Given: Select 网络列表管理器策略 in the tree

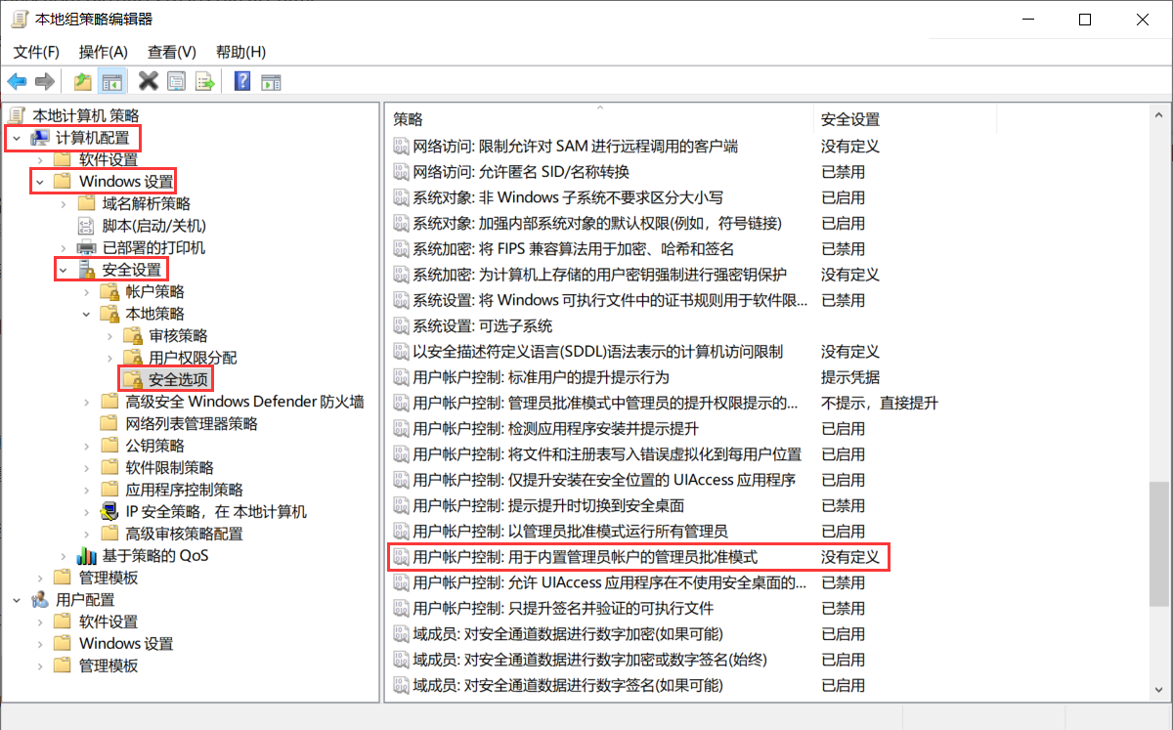Looking at the screenshot, I should tap(192, 423).
